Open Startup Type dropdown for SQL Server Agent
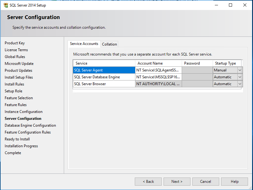 [240, 70]
